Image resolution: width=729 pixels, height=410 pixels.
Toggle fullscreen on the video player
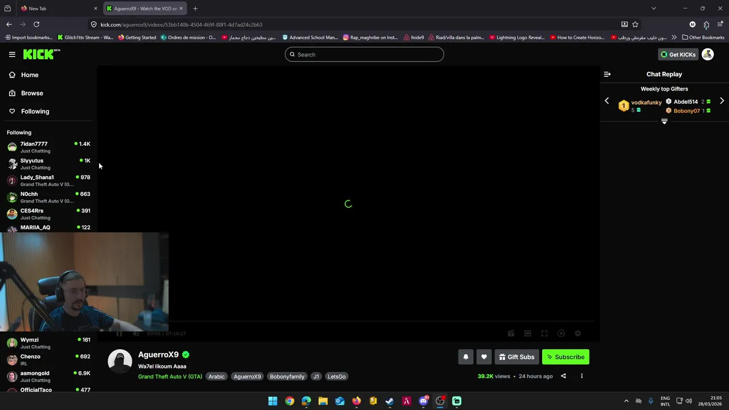click(544, 334)
